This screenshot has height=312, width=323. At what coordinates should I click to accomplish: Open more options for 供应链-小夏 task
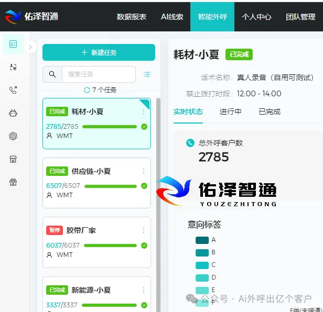[144, 171]
